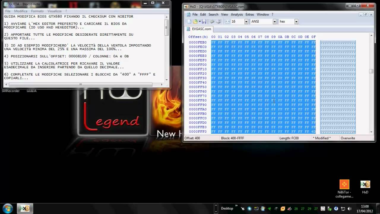Image resolution: width=380 pixels, height=214 pixels.
Task: Open the View menu in HxD
Action: tap(224, 14)
